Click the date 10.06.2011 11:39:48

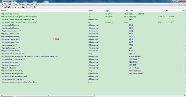tap(166, 17)
